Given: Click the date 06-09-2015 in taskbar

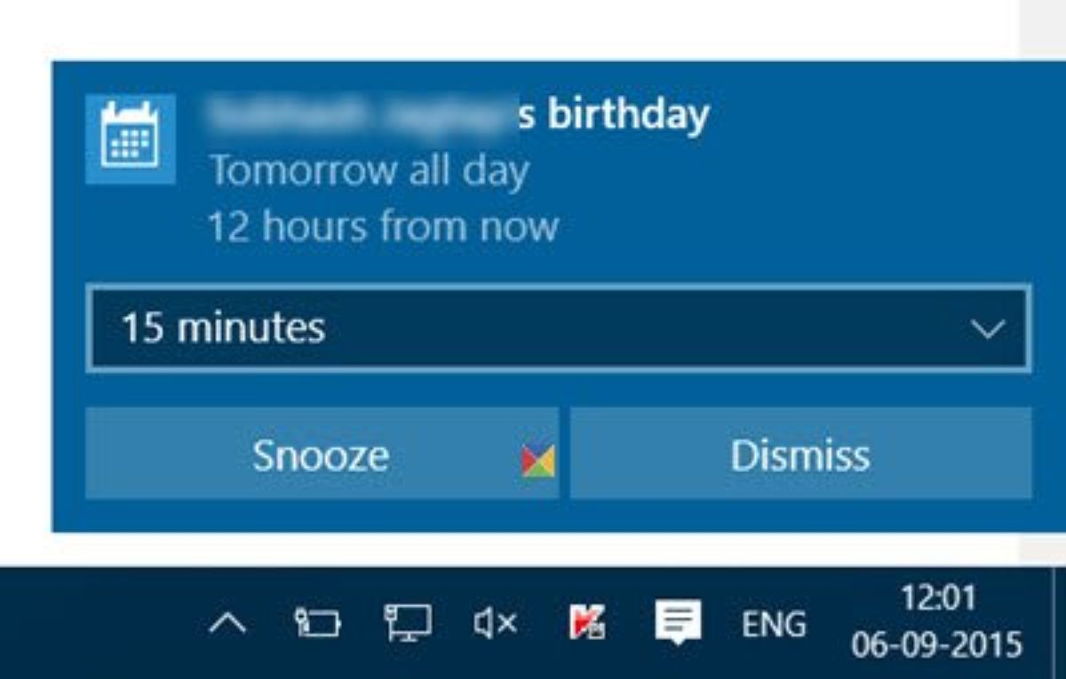Looking at the screenshot, I should (937, 643).
